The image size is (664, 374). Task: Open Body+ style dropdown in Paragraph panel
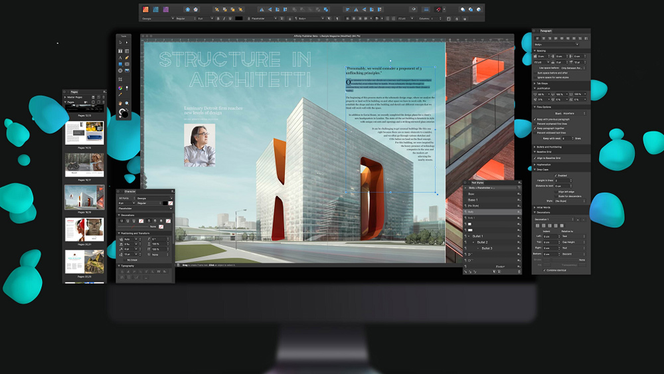click(x=556, y=45)
